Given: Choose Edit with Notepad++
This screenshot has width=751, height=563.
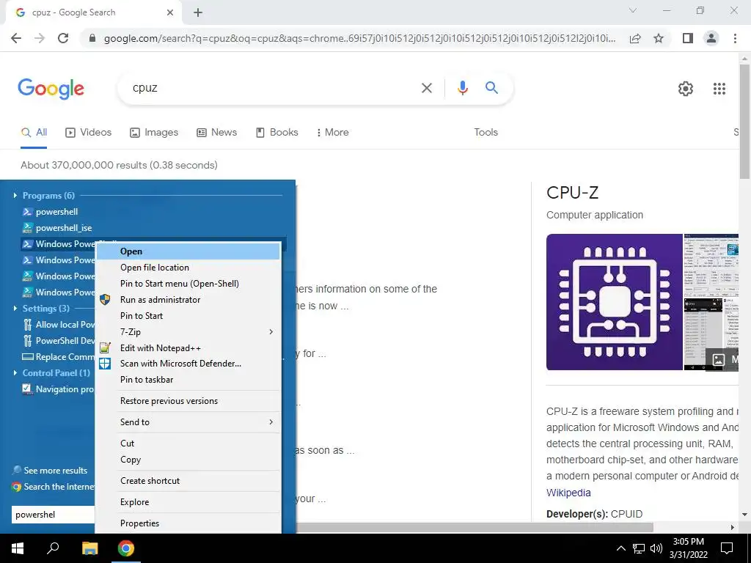Looking at the screenshot, I should pos(188,348).
